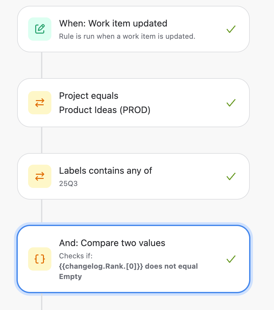274x310 pixels.
Task: Click connector line above Compare two values
Action: pyautogui.click(x=42, y=211)
